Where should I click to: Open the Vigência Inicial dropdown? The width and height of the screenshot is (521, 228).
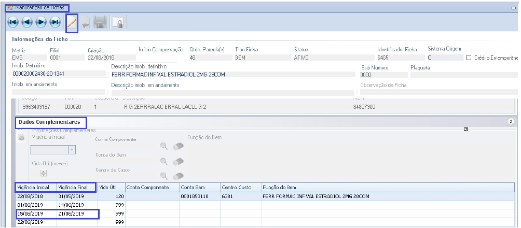(x=72, y=150)
